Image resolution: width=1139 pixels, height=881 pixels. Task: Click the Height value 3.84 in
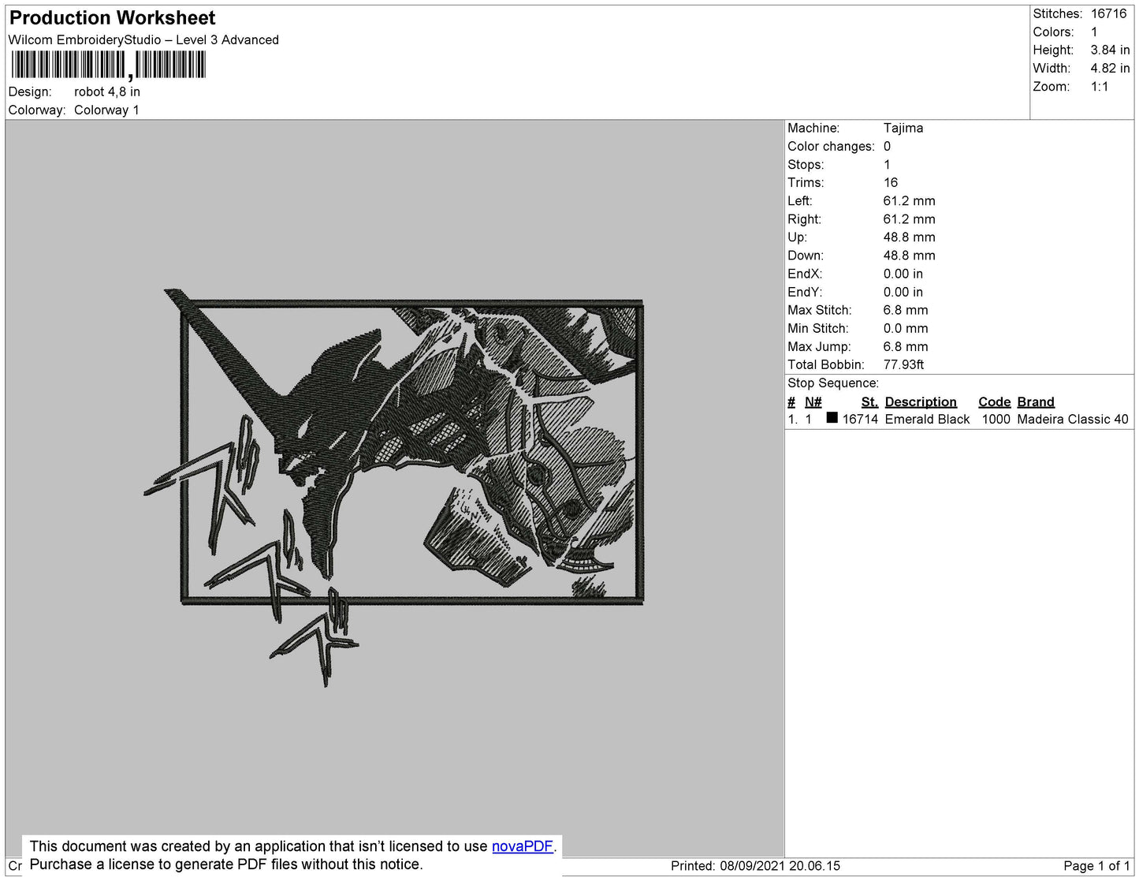(1110, 50)
